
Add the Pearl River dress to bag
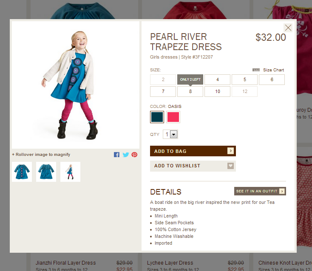[x=193, y=151]
